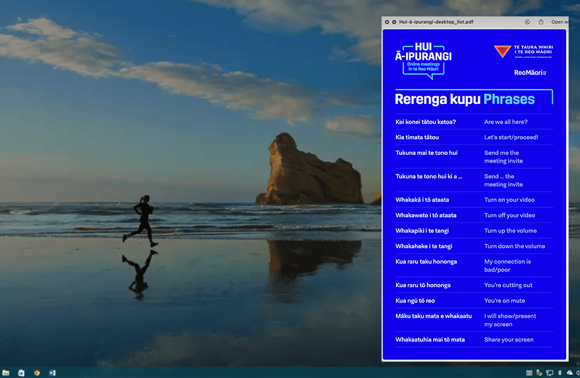Screen dimensions: 580x378
Task: Click the screen-sharing monitor icon in the tray
Action: [x=548, y=373]
